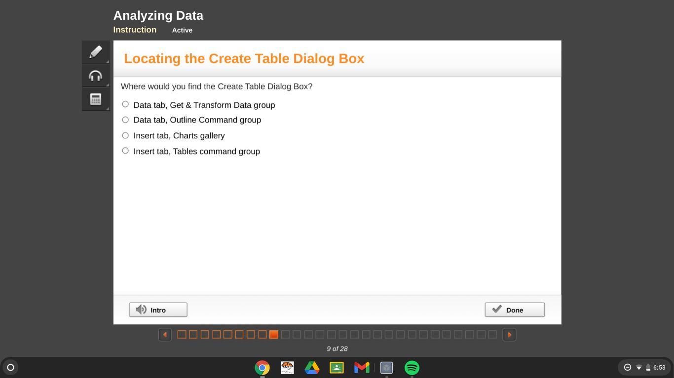Open Spotify from the shelf
Viewport: 674px width, 378px height.
click(412, 368)
